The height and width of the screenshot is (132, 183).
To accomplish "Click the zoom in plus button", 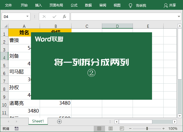I will [163, 129].
